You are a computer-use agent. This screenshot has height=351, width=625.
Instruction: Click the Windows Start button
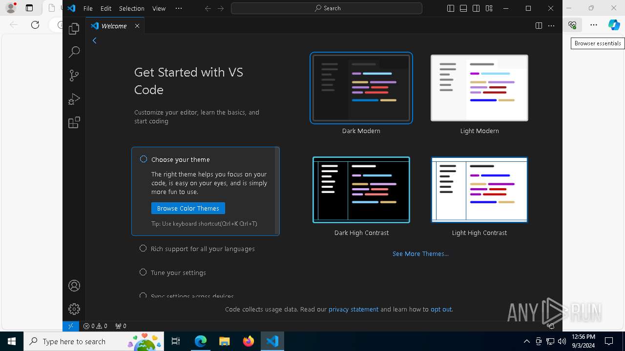[x=12, y=341]
